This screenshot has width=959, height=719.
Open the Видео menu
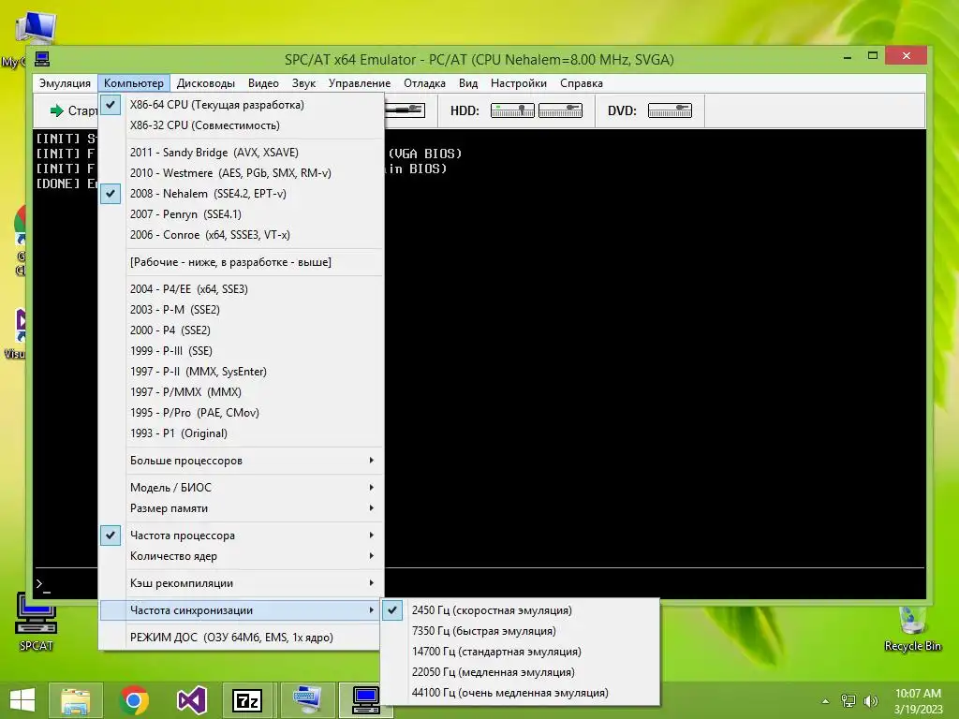tap(263, 83)
